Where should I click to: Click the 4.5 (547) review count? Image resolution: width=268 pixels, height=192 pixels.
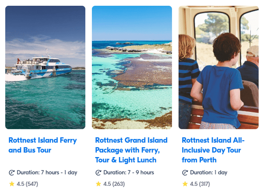[27, 184]
